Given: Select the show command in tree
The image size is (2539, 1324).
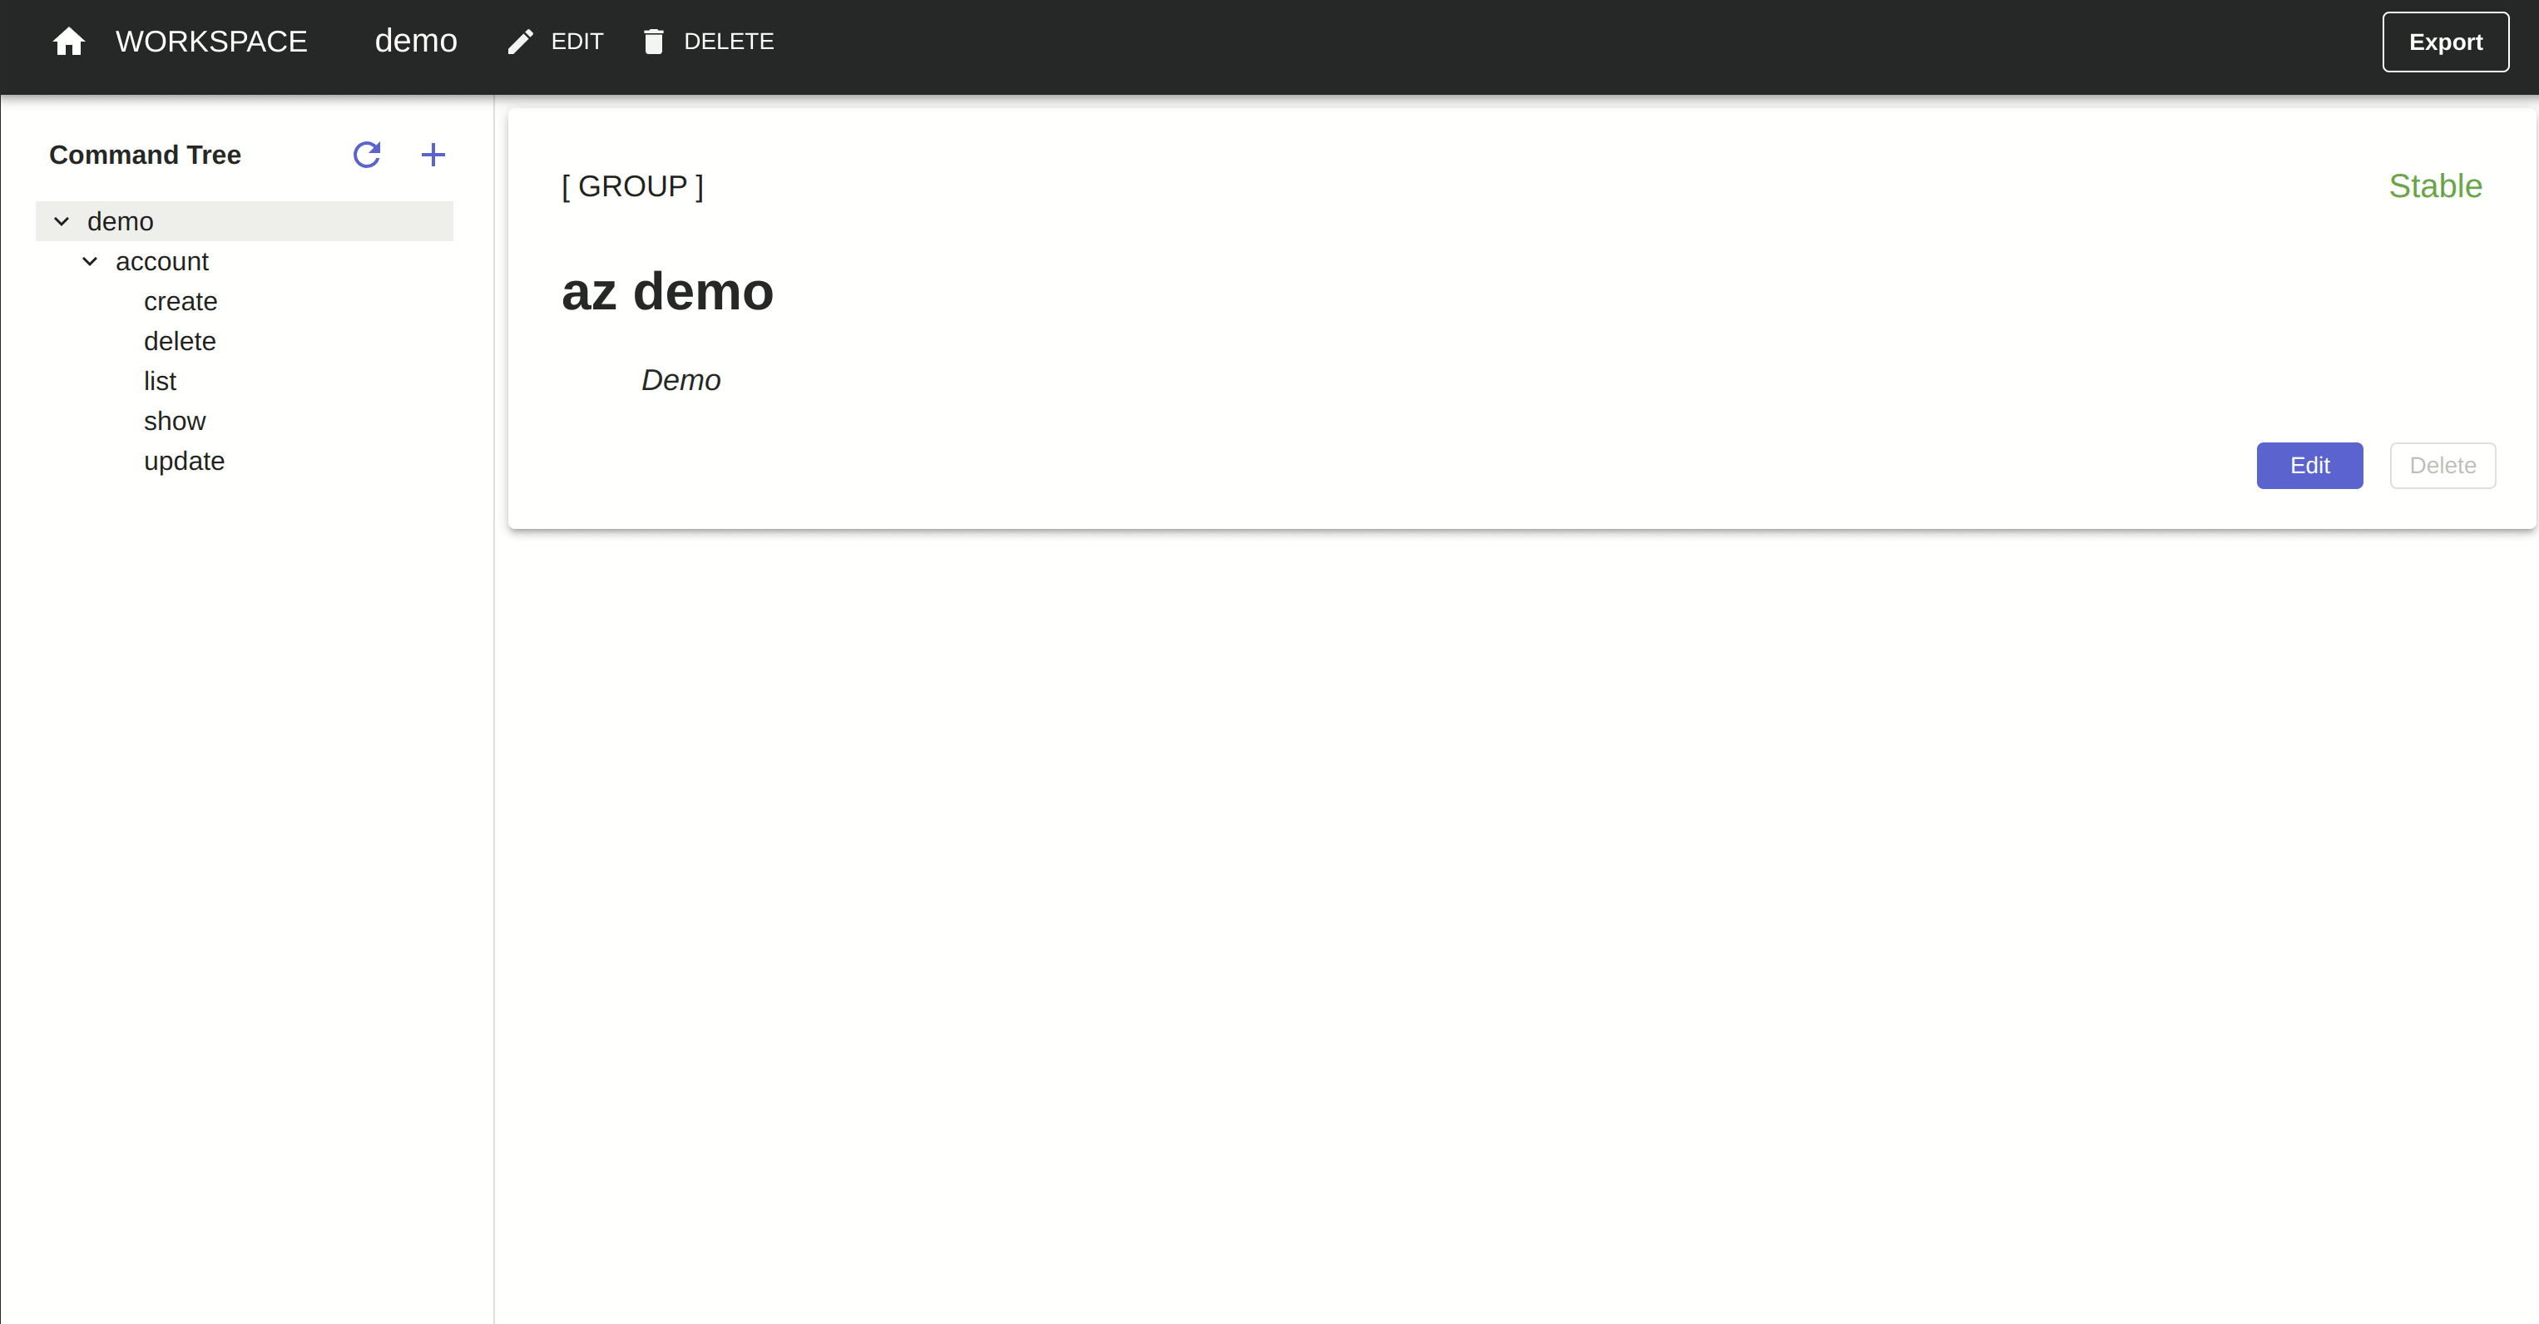Looking at the screenshot, I should click(175, 421).
